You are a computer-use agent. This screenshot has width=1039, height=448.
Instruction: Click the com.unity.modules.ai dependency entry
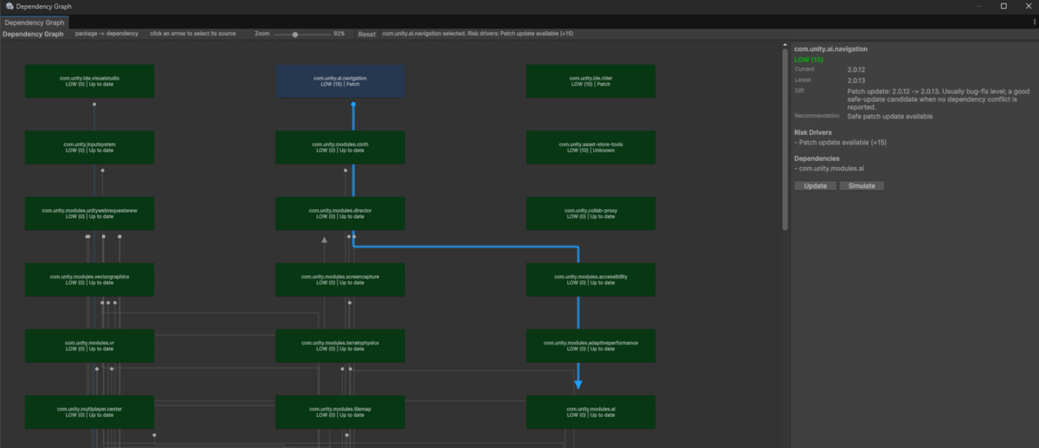831,168
